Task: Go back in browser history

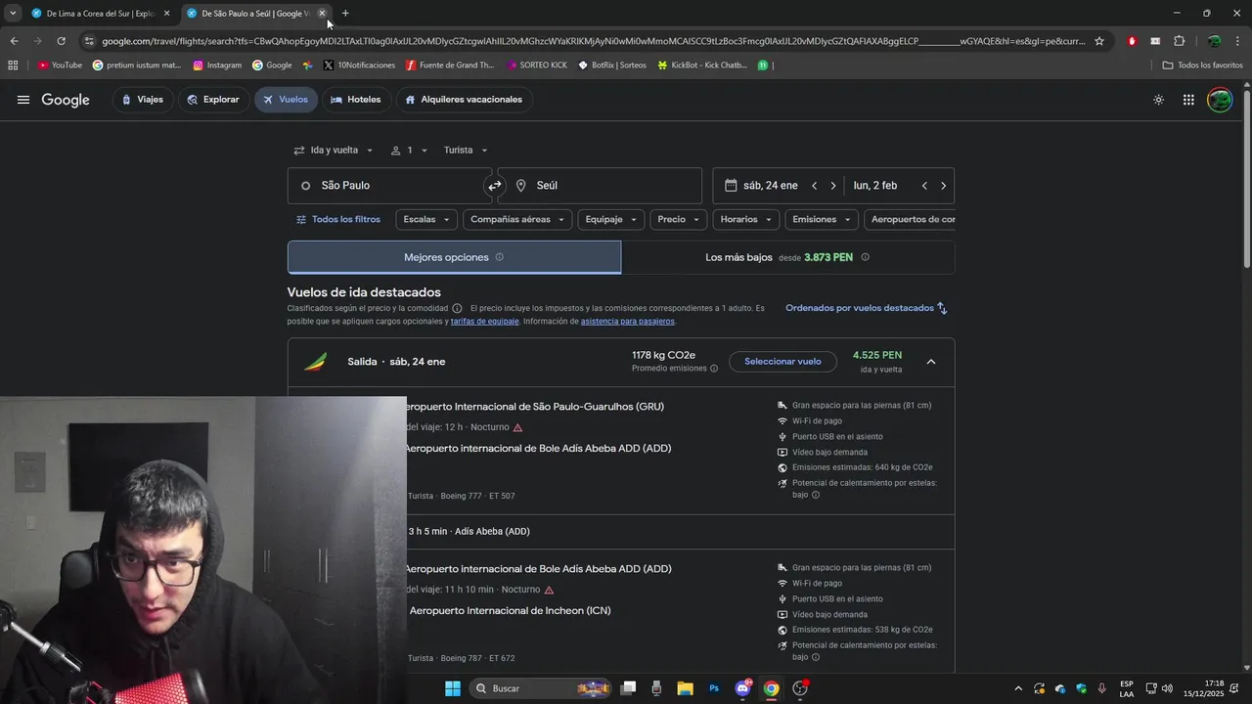Action: tap(14, 41)
